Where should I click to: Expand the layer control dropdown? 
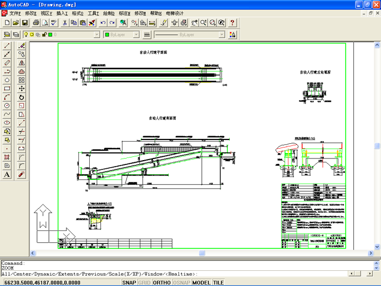click(x=97, y=35)
